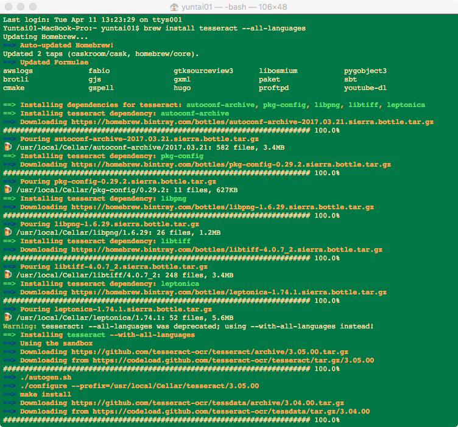Click the 'youtube-dl' formula name
Screen dimensions: 458x427
tap(365, 88)
